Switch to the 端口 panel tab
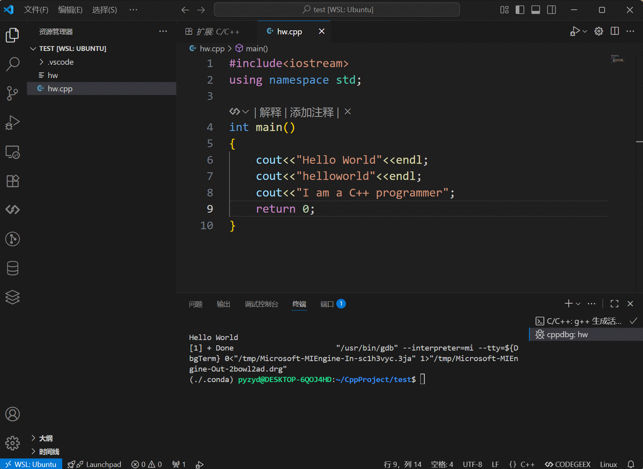The height and width of the screenshot is (469, 643). click(x=333, y=304)
